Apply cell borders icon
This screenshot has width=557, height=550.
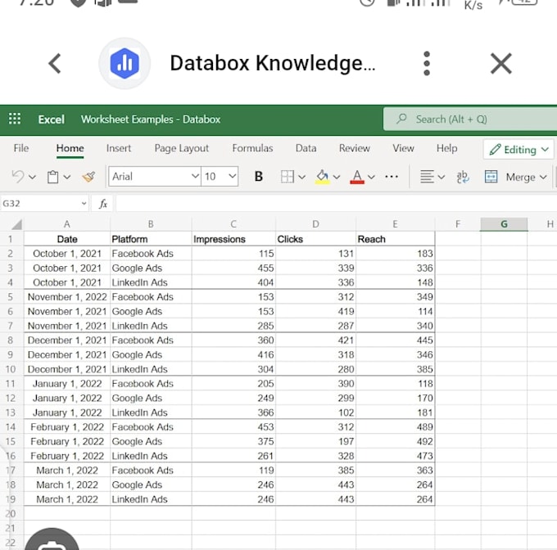[287, 176]
